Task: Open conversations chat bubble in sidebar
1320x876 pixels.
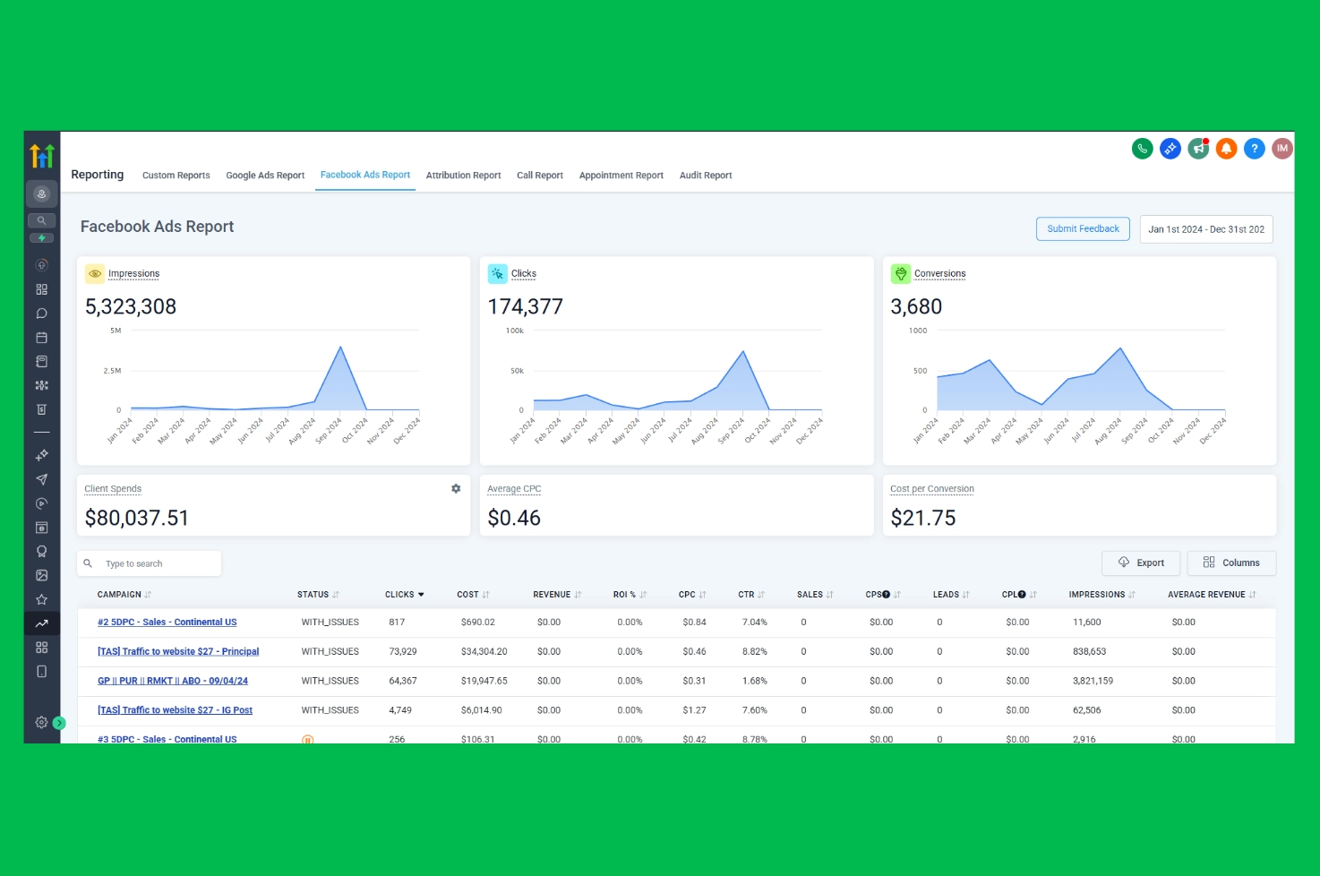Action: pyautogui.click(x=41, y=313)
